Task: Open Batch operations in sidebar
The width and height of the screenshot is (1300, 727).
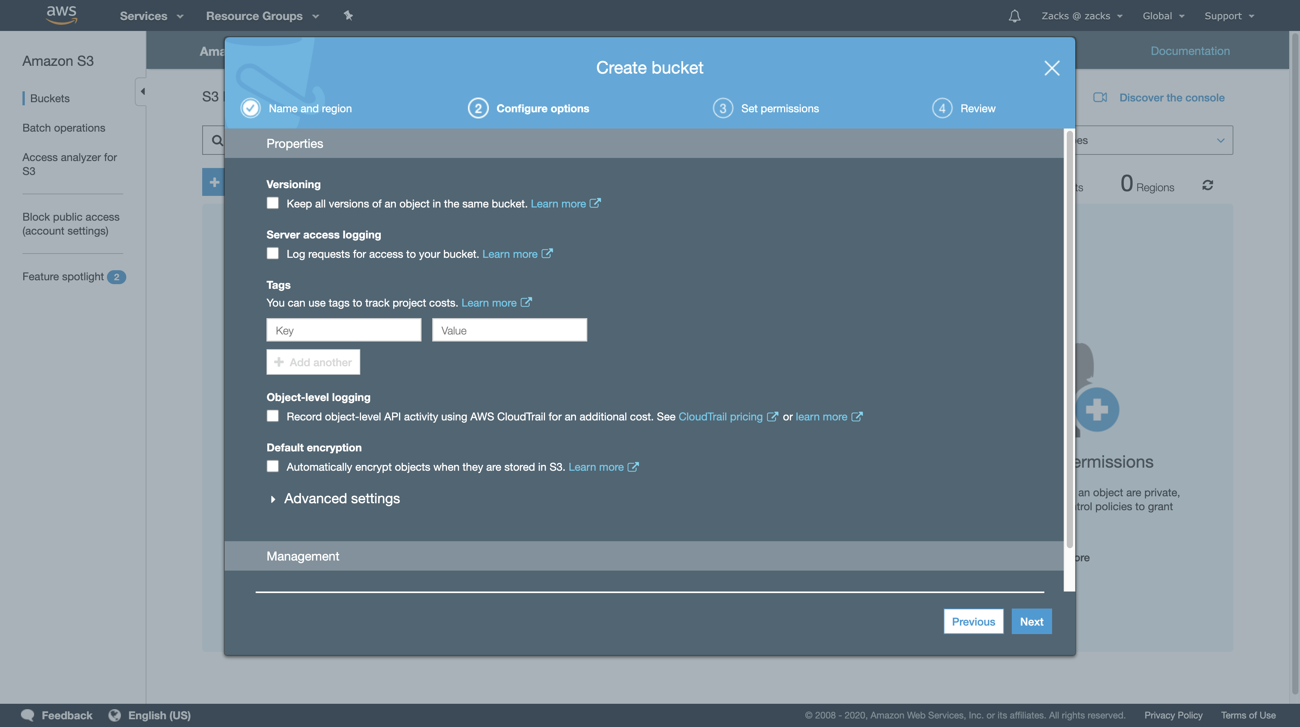Action: (64, 128)
